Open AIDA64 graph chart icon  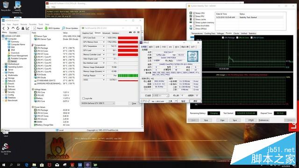pyautogui.click(x=28, y=28)
